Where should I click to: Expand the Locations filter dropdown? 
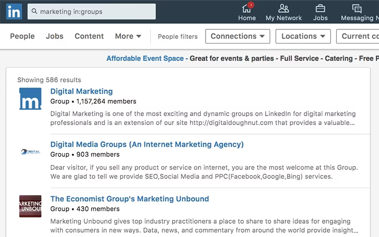pos(303,36)
